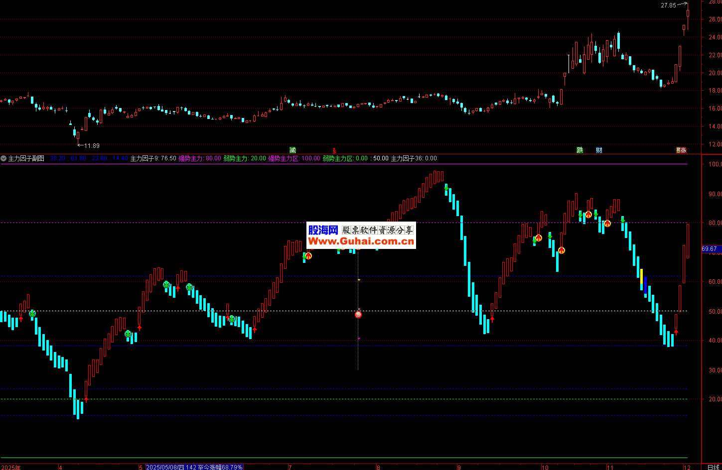
Task: Click the red S signal marker
Action: point(334,150)
